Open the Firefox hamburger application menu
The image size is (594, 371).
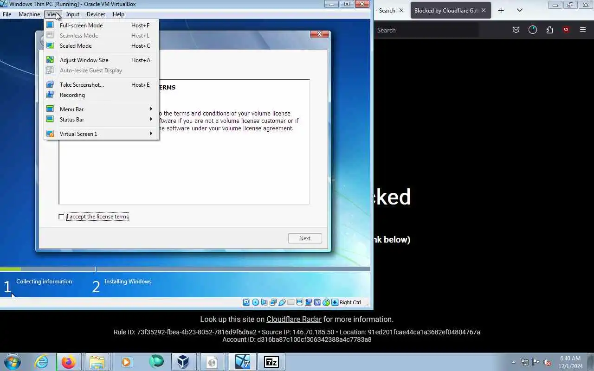583,30
